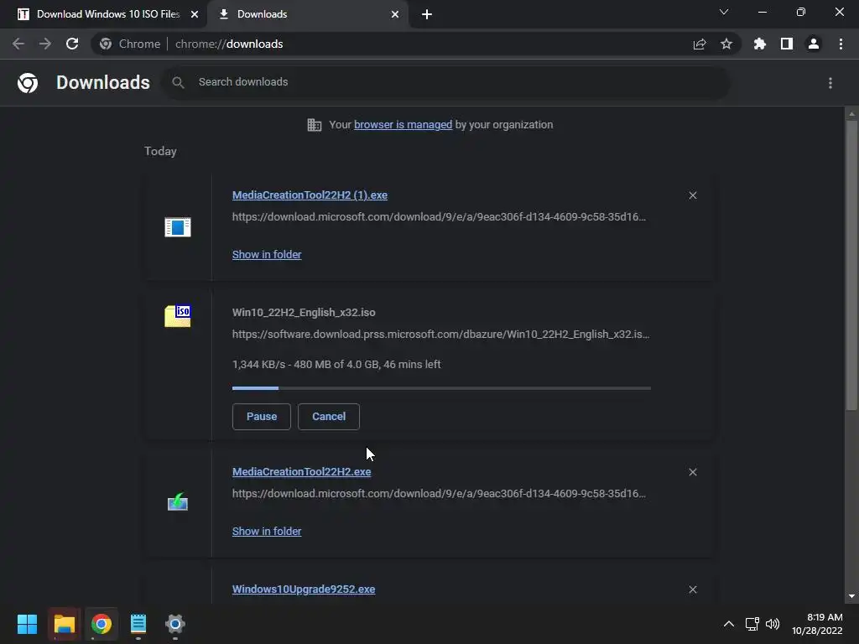This screenshot has width=859, height=644.
Task: Remove MediaCreationTool22H2 (1).exe from list
Action: 693,195
